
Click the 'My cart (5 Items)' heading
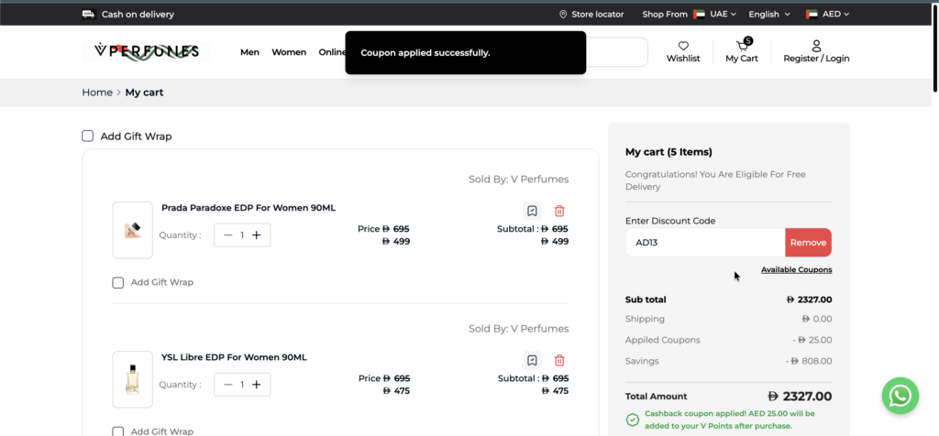(668, 152)
